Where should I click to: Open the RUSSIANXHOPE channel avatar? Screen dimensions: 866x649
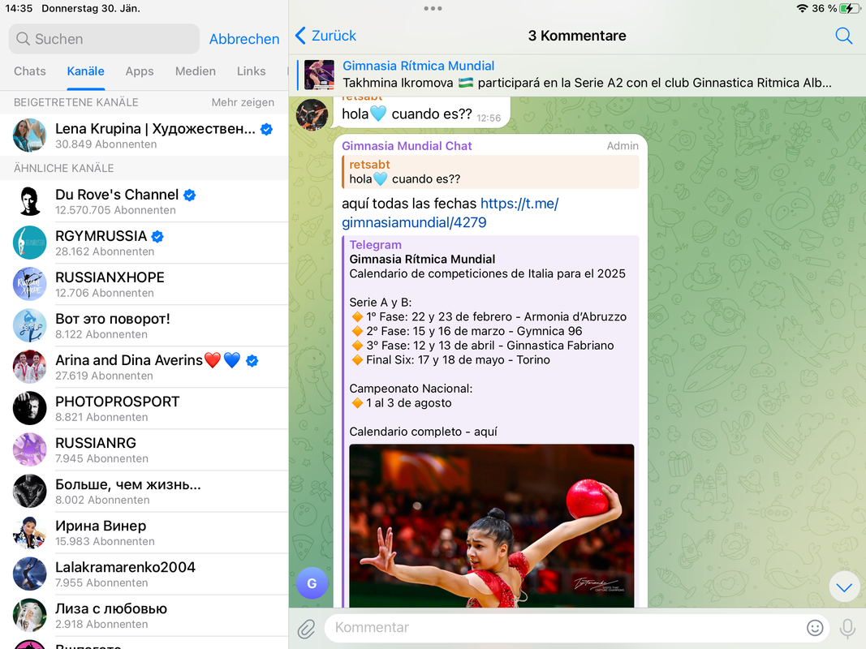(x=30, y=284)
